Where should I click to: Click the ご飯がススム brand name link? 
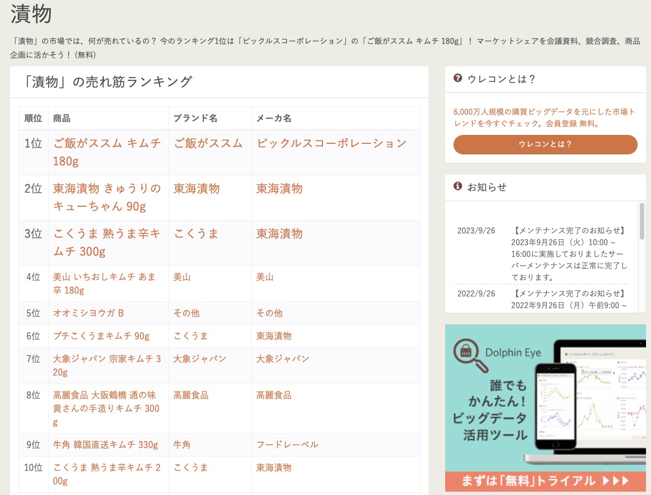208,143
